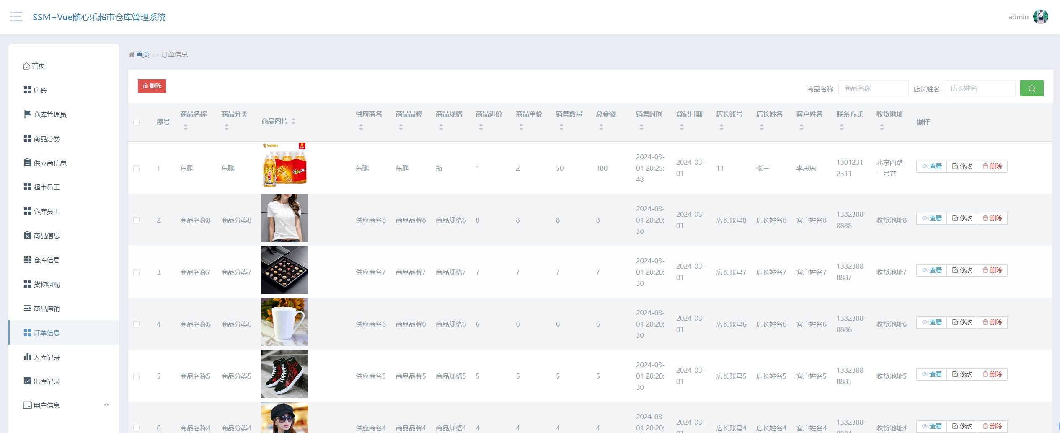Tick the checkbox for the 东鹏 row

[x=136, y=168]
